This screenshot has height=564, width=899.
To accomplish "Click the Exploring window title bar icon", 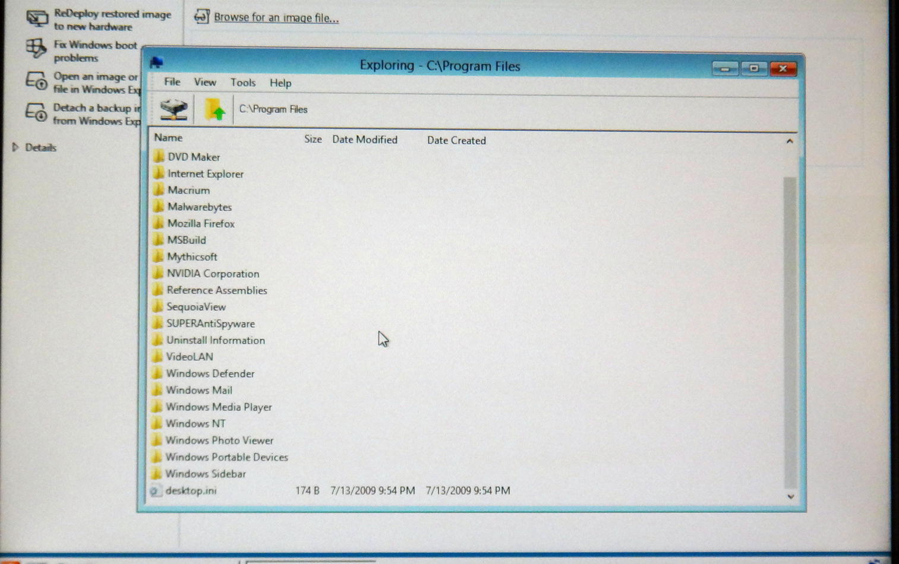I will coord(157,62).
